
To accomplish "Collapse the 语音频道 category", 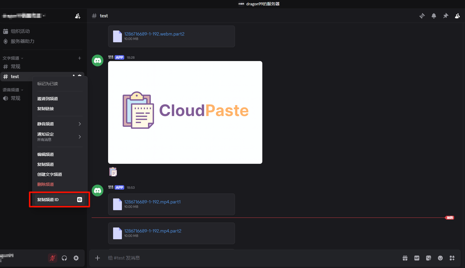I will (x=13, y=90).
